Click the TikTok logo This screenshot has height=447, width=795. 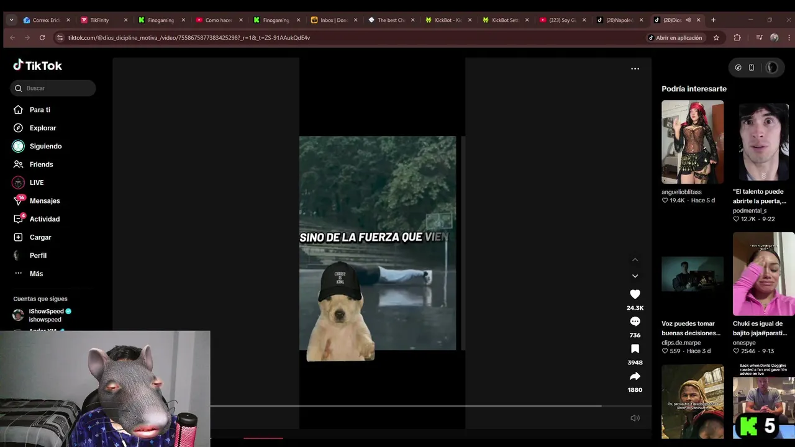pos(38,65)
